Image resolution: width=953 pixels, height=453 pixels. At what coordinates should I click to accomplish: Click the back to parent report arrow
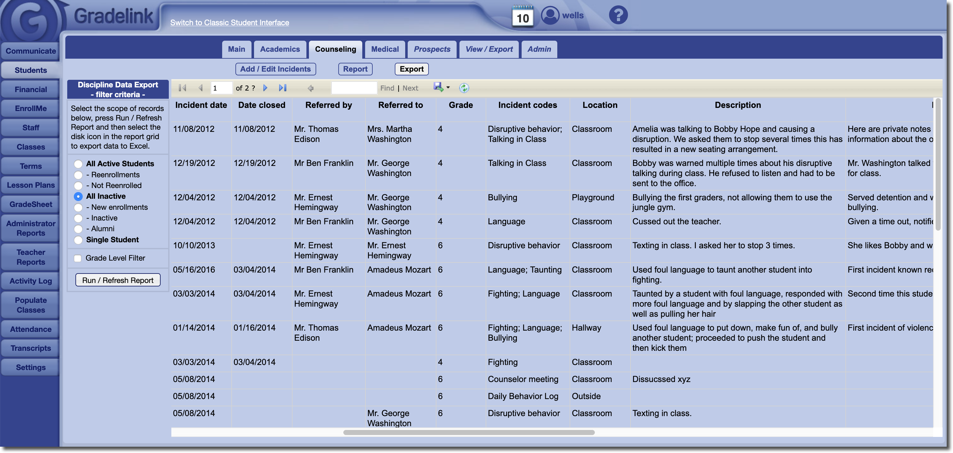click(x=311, y=88)
